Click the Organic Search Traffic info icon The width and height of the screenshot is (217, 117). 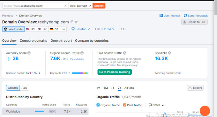click(82, 53)
